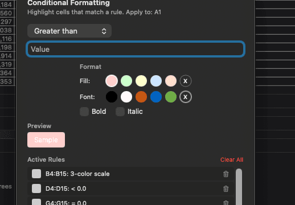Toggle checkbox for G4:G15 = 0.0 rule
295x205 pixels.
coord(36,202)
